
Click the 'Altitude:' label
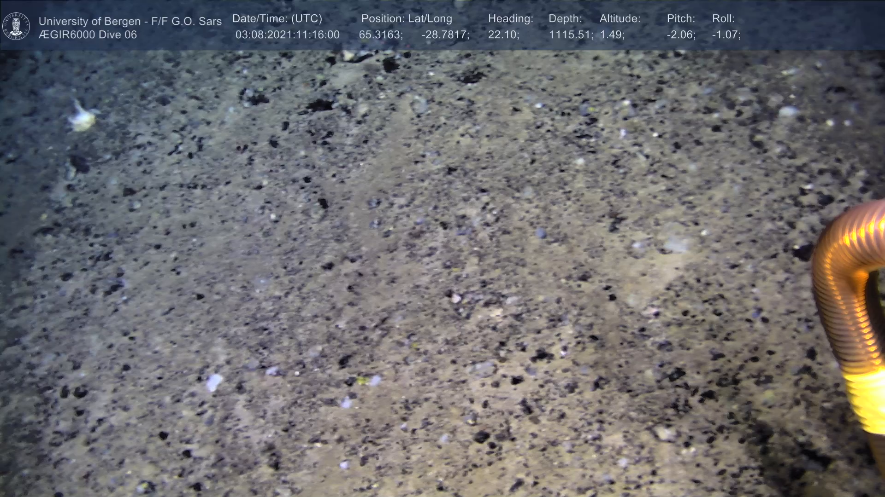(x=620, y=19)
